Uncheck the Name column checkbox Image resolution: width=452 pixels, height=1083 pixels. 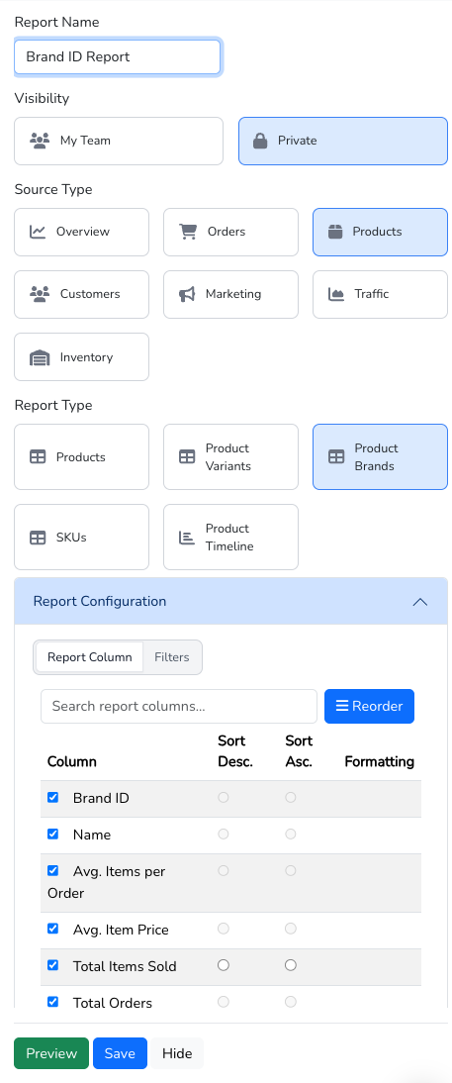pyautogui.click(x=52, y=834)
